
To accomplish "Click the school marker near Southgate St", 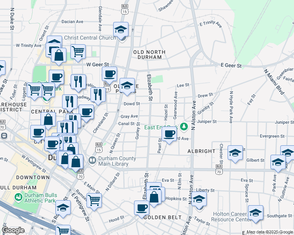I will point(255,213).
